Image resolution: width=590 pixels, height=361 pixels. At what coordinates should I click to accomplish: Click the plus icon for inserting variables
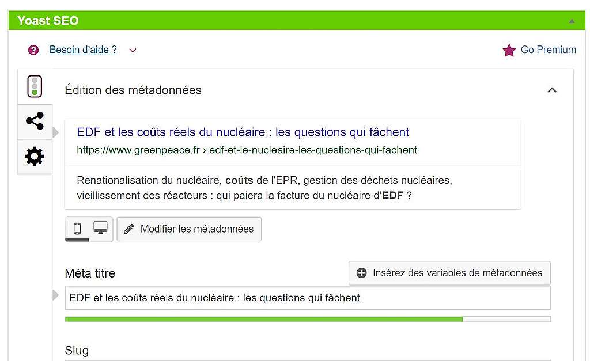click(x=362, y=273)
